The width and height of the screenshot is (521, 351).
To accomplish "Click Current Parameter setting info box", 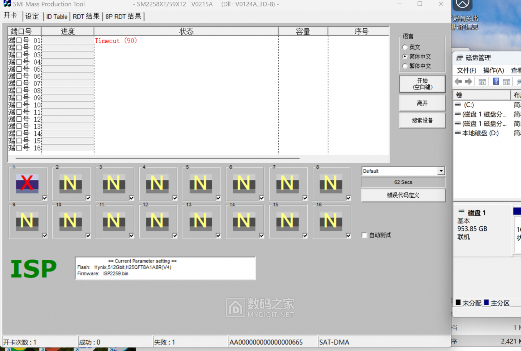I will [165, 268].
